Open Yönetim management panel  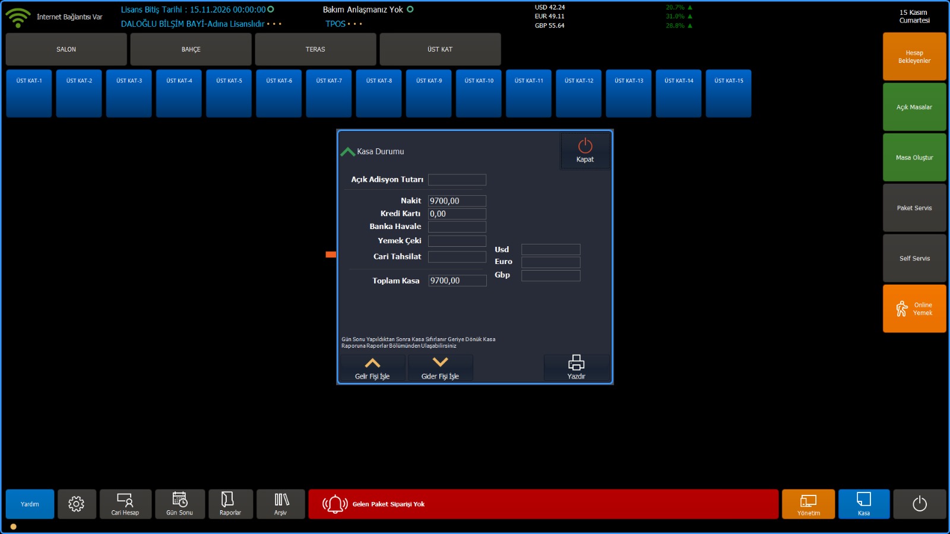click(808, 504)
